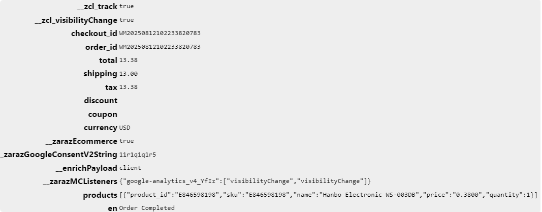This screenshot has width=542, height=212.
Task: Click the total value 13.38
Action: [x=128, y=60]
